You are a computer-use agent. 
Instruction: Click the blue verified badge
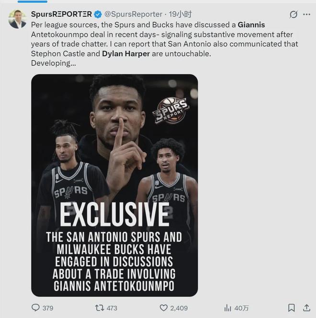click(x=98, y=15)
